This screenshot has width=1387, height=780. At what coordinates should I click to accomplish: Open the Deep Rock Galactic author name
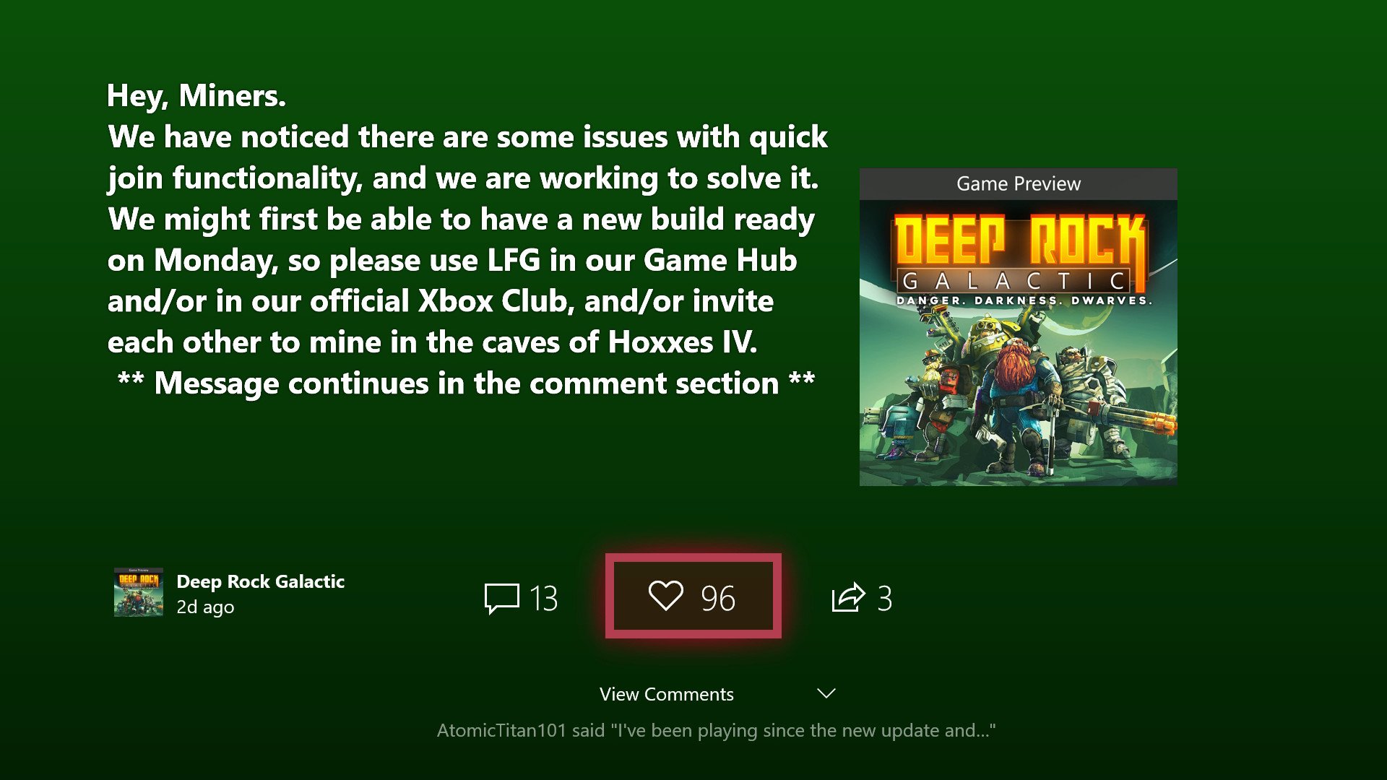point(260,581)
